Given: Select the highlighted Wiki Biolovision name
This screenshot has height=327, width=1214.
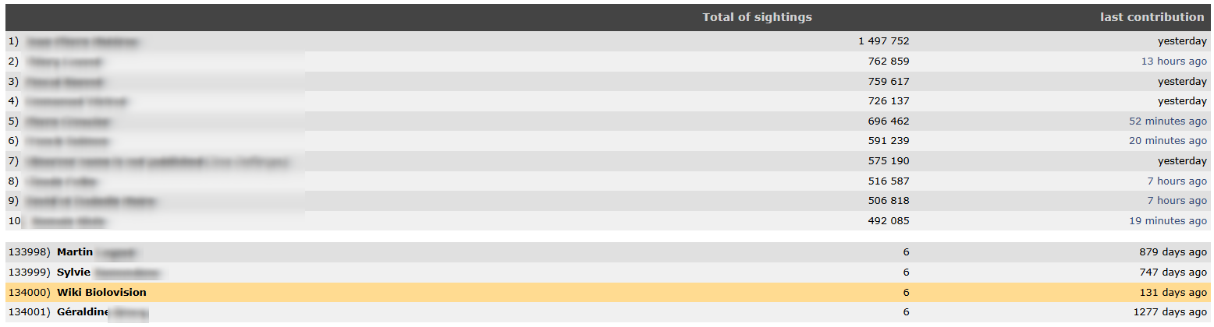Looking at the screenshot, I should point(101,293).
